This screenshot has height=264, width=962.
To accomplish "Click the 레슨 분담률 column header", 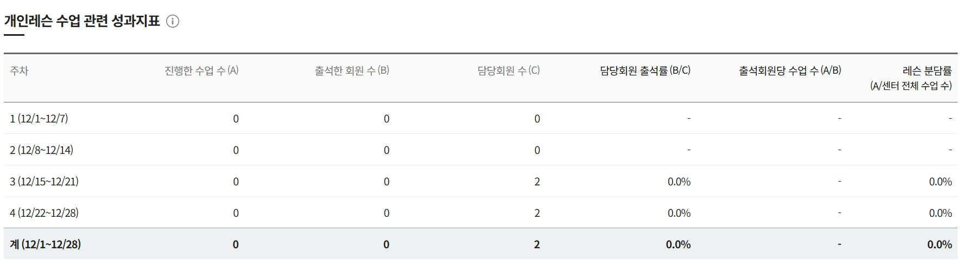I will [x=911, y=78].
